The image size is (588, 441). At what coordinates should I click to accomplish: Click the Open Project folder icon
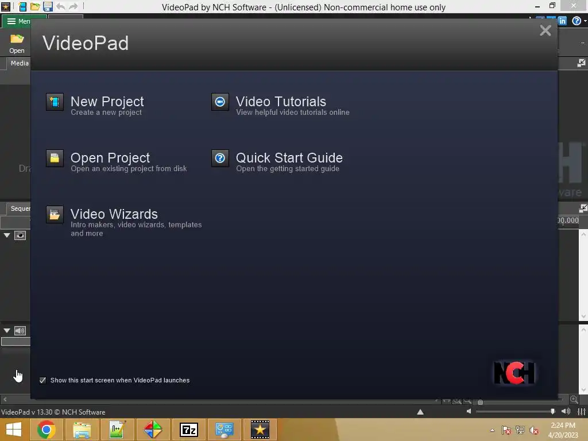click(55, 158)
